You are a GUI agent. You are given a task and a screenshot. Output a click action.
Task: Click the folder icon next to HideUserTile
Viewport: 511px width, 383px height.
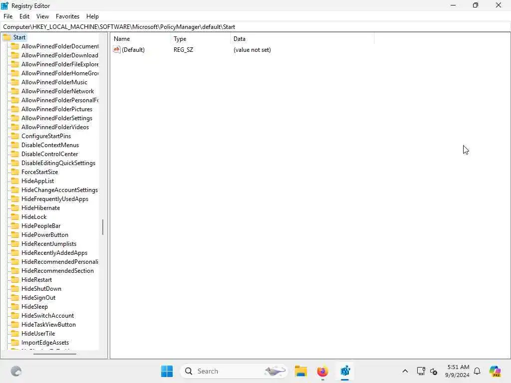pos(15,333)
